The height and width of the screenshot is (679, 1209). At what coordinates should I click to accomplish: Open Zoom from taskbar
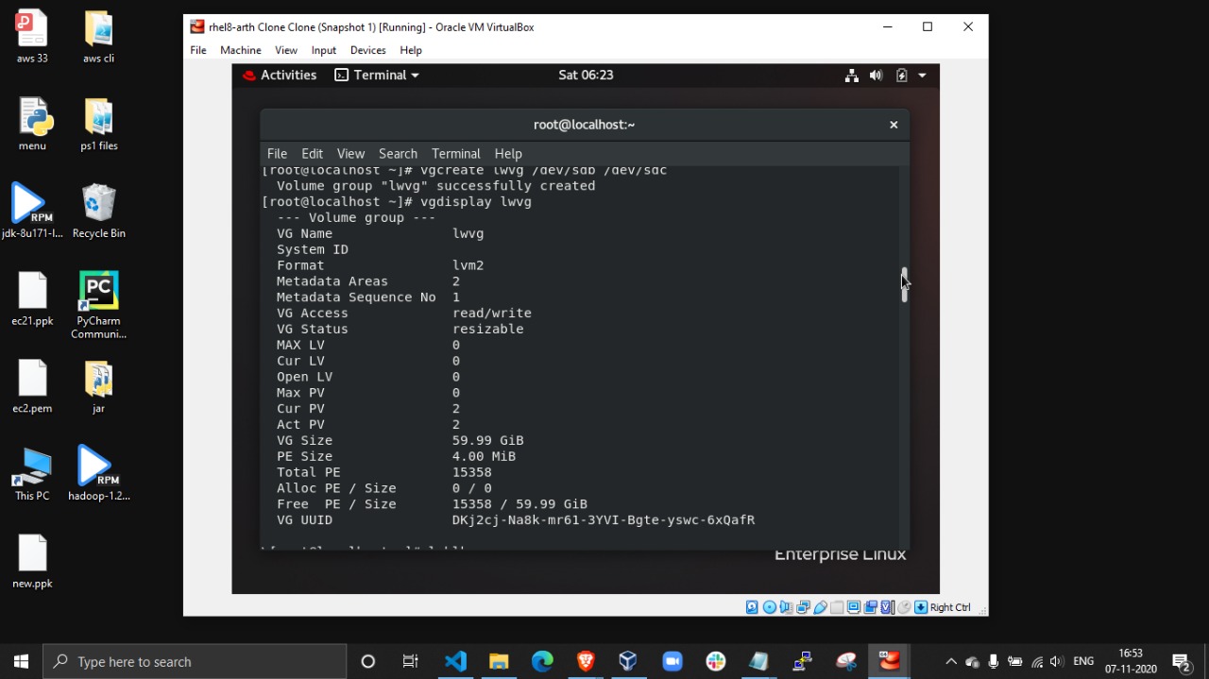click(x=672, y=661)
